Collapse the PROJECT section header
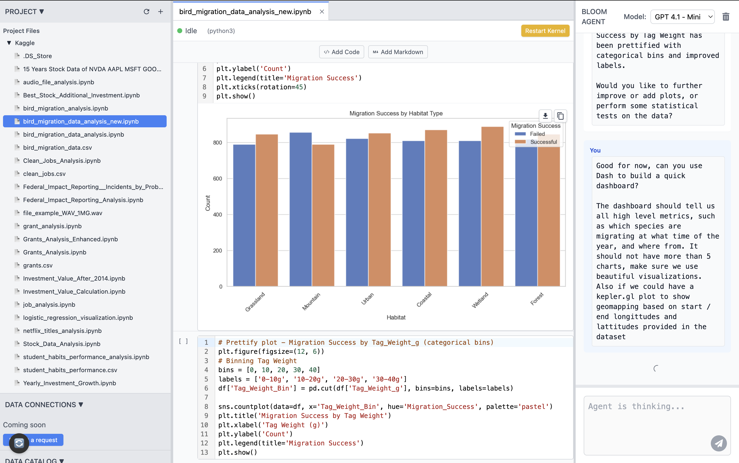Viewport: 739px width, 463px height. click(x=24, y=12)
